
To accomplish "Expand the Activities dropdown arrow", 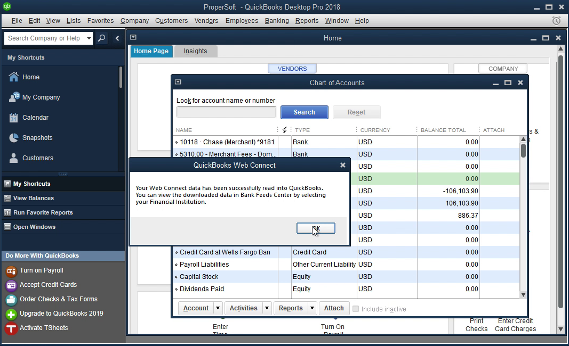I will coord(267,308).
